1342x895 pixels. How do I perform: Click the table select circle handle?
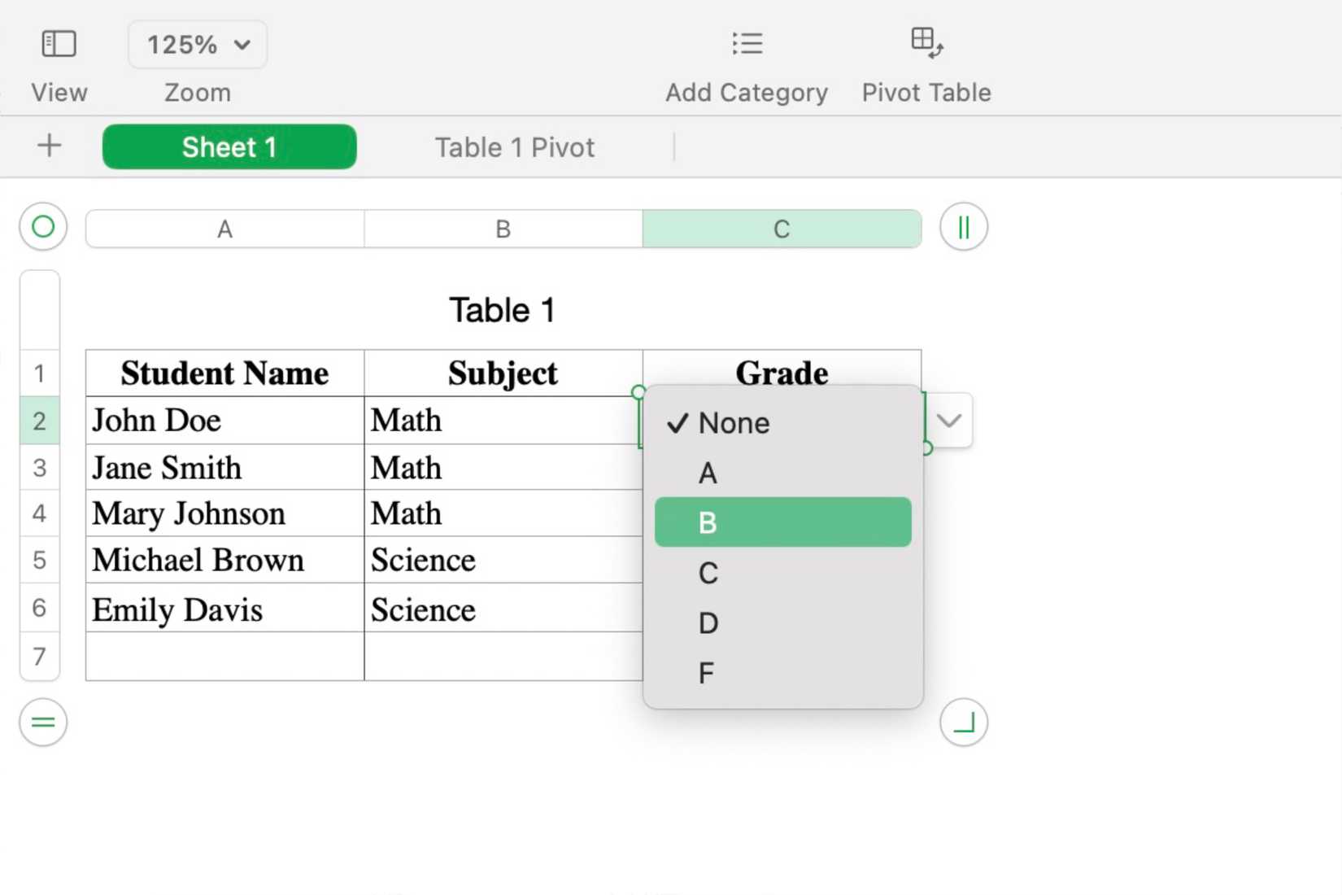pos(43,227)
